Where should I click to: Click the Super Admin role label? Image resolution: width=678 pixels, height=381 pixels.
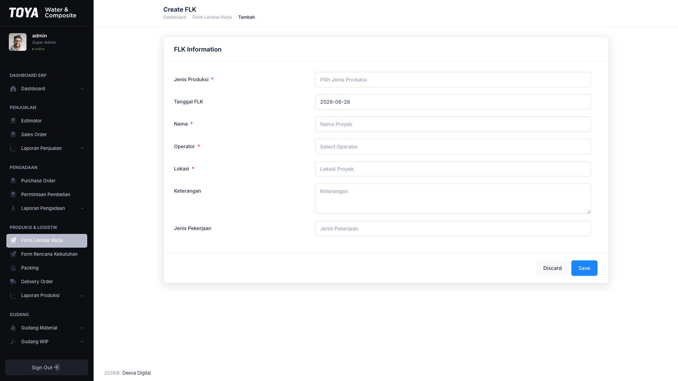pos(44,42)
